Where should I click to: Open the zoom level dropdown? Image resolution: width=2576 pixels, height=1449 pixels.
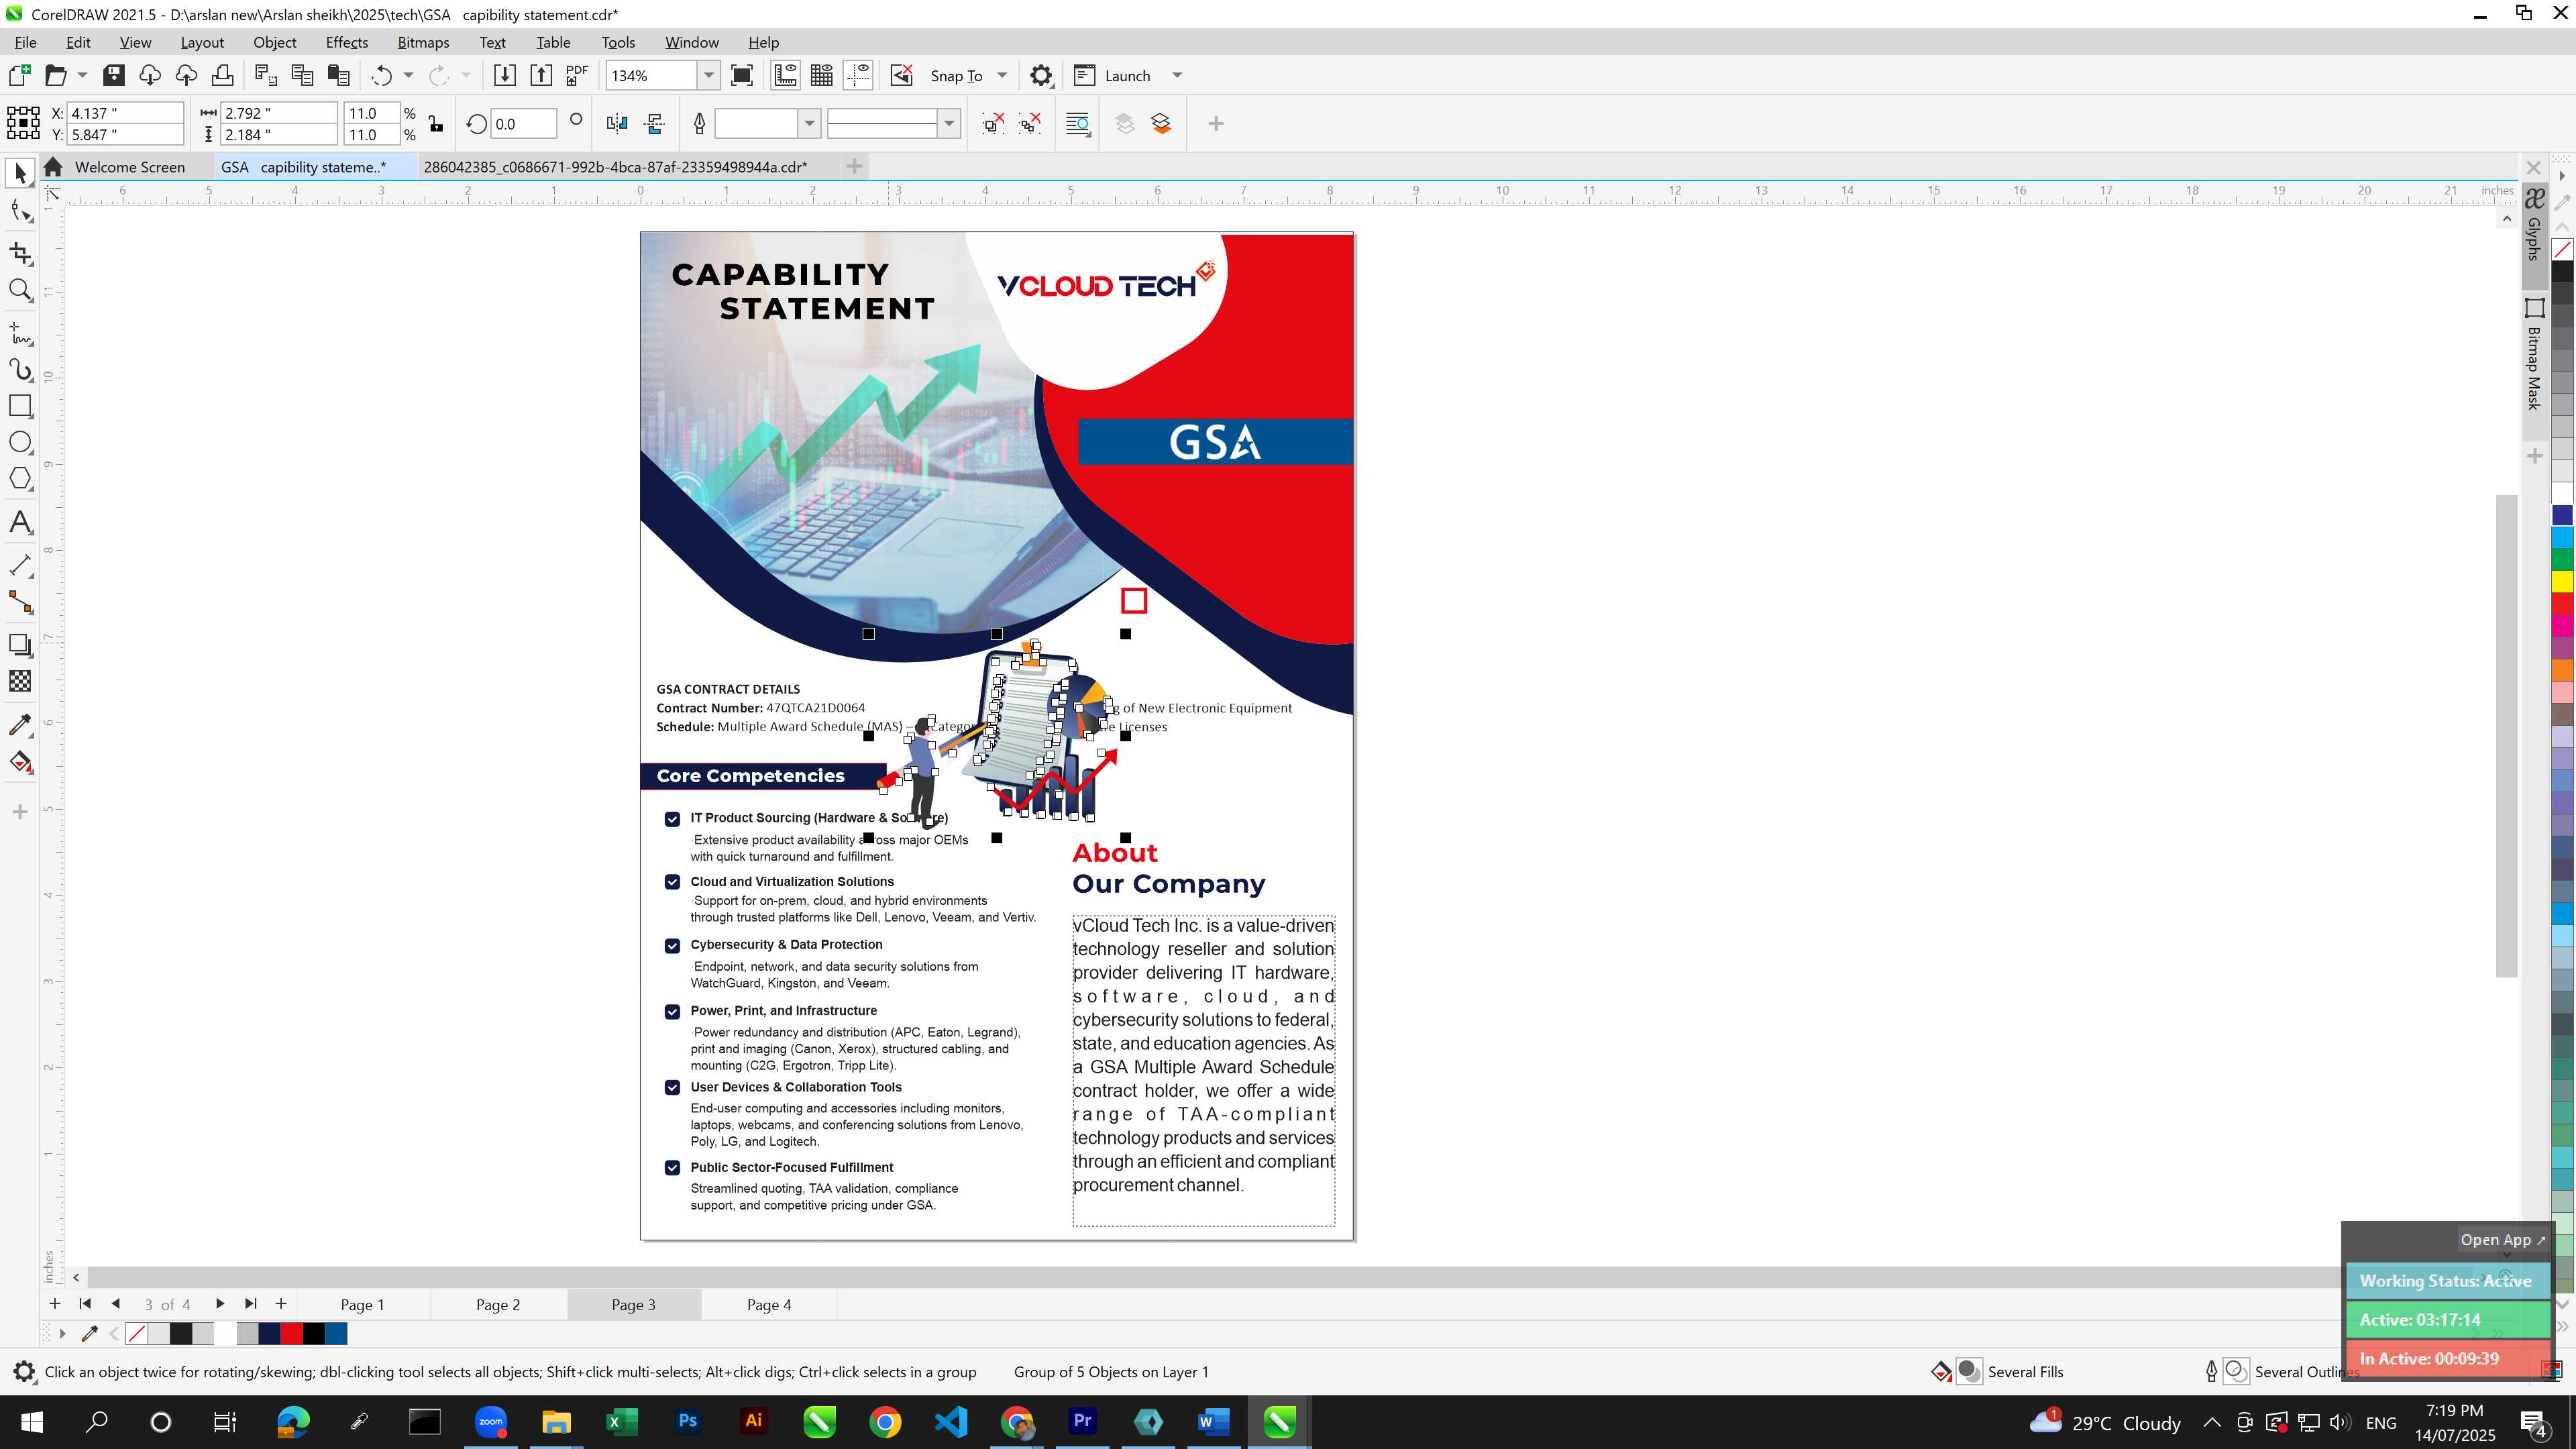tap(709, 75)
